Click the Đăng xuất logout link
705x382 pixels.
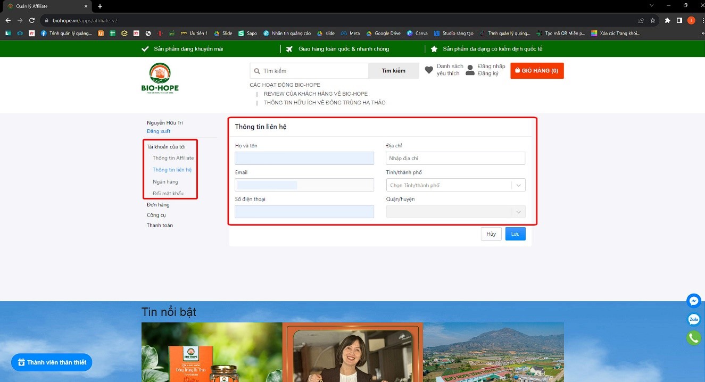[x=159, y=131]
